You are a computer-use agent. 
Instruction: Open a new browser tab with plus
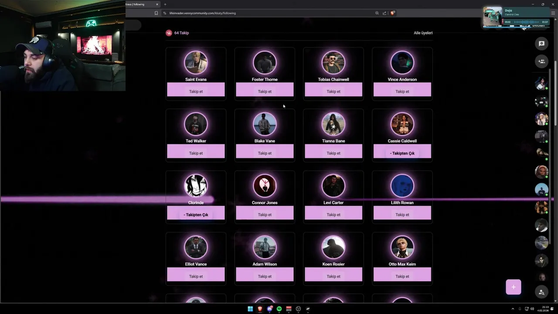165,4
